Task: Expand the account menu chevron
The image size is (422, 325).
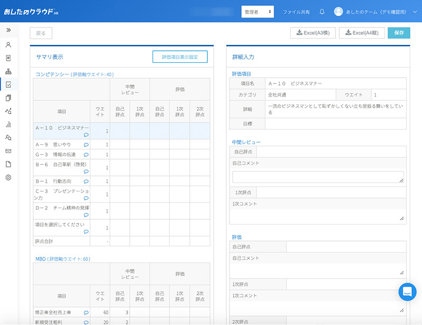Action: (x=415, y=12)
